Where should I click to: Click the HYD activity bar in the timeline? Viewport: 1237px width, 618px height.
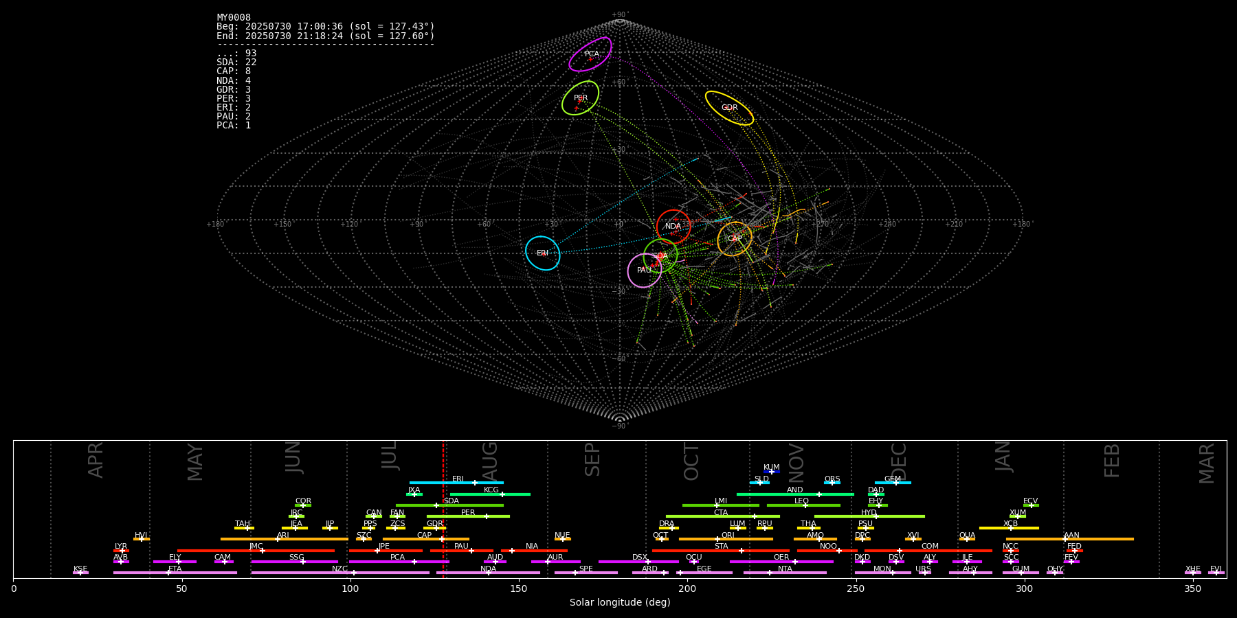[x=869, y=516]
